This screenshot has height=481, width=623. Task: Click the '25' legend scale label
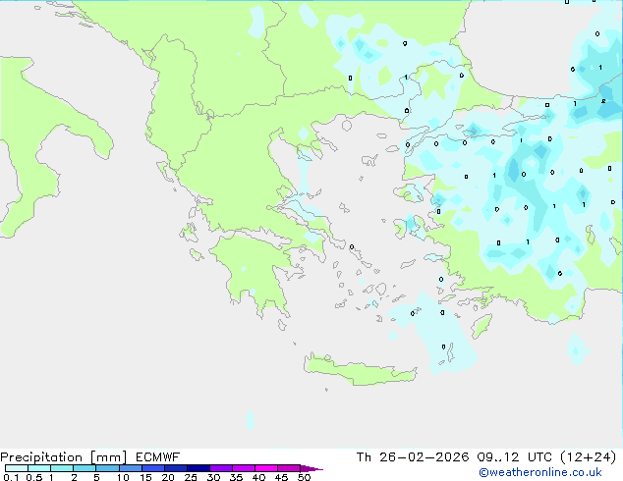coord(191,477)
